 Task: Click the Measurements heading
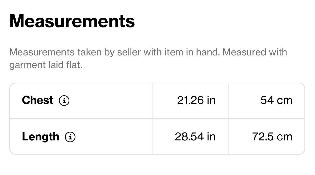[72, 21]
